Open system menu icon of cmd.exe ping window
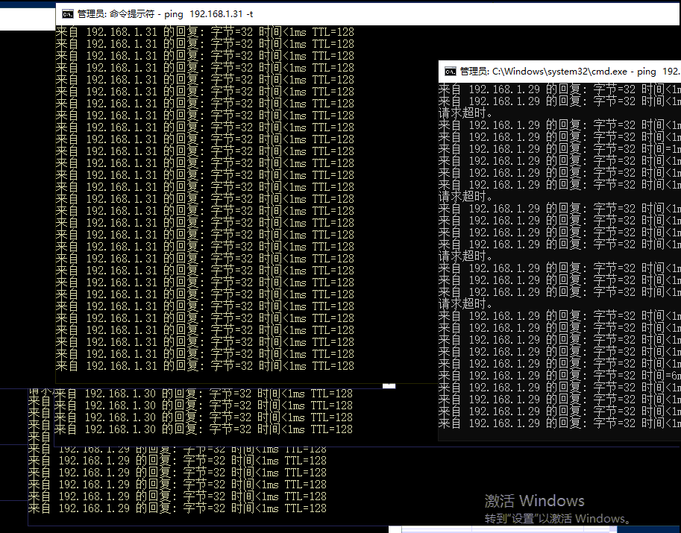 pos(451,72)
